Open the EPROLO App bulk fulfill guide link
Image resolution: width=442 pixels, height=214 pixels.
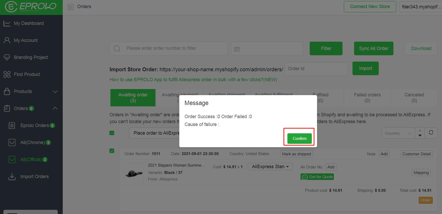point(193,80)
